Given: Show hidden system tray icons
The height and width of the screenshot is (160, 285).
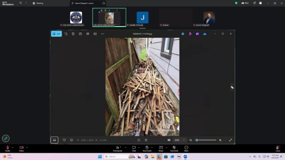Looking at the screenshot, I should point(250,156).
